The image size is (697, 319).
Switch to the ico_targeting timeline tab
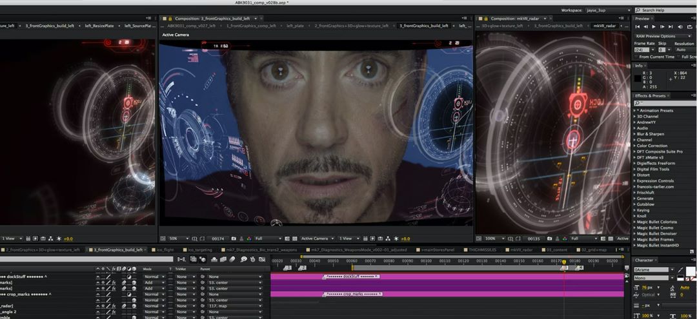(x=199, y=249)
